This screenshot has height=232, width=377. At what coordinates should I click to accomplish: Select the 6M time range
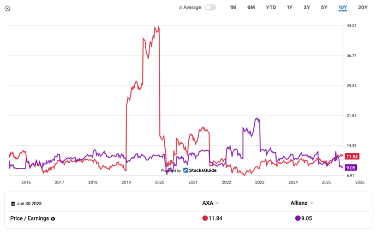251,8
